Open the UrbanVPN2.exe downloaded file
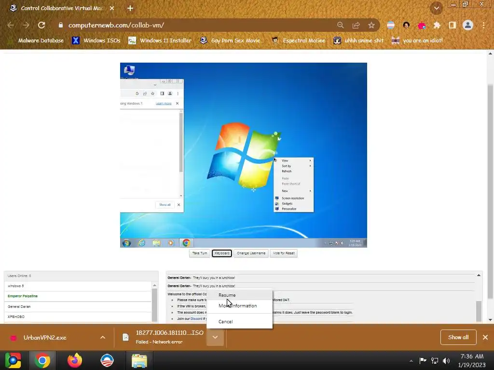Screen dimensions: 494x370 click(x=45, y=338)
